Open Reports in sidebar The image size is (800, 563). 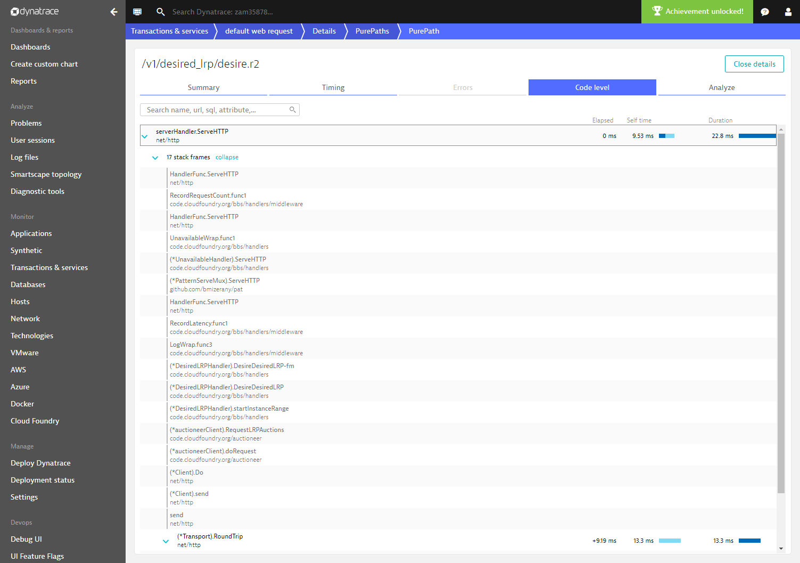23,81
